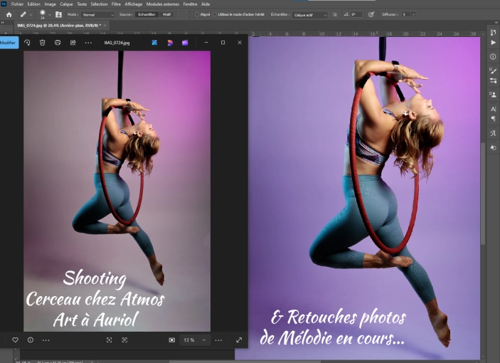Screen dimensions: 500x363
Task: Open the Fichier menu
Action: pyautogui.click(x=17, y=4)
